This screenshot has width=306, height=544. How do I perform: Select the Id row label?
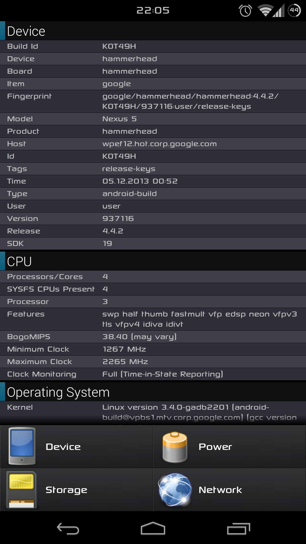click(x=10, y=156)
